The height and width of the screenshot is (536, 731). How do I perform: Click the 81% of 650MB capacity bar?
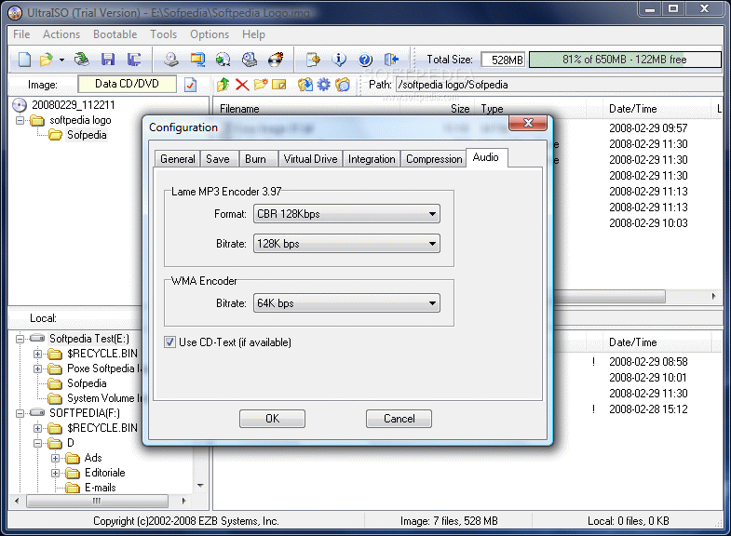[625, 60]
